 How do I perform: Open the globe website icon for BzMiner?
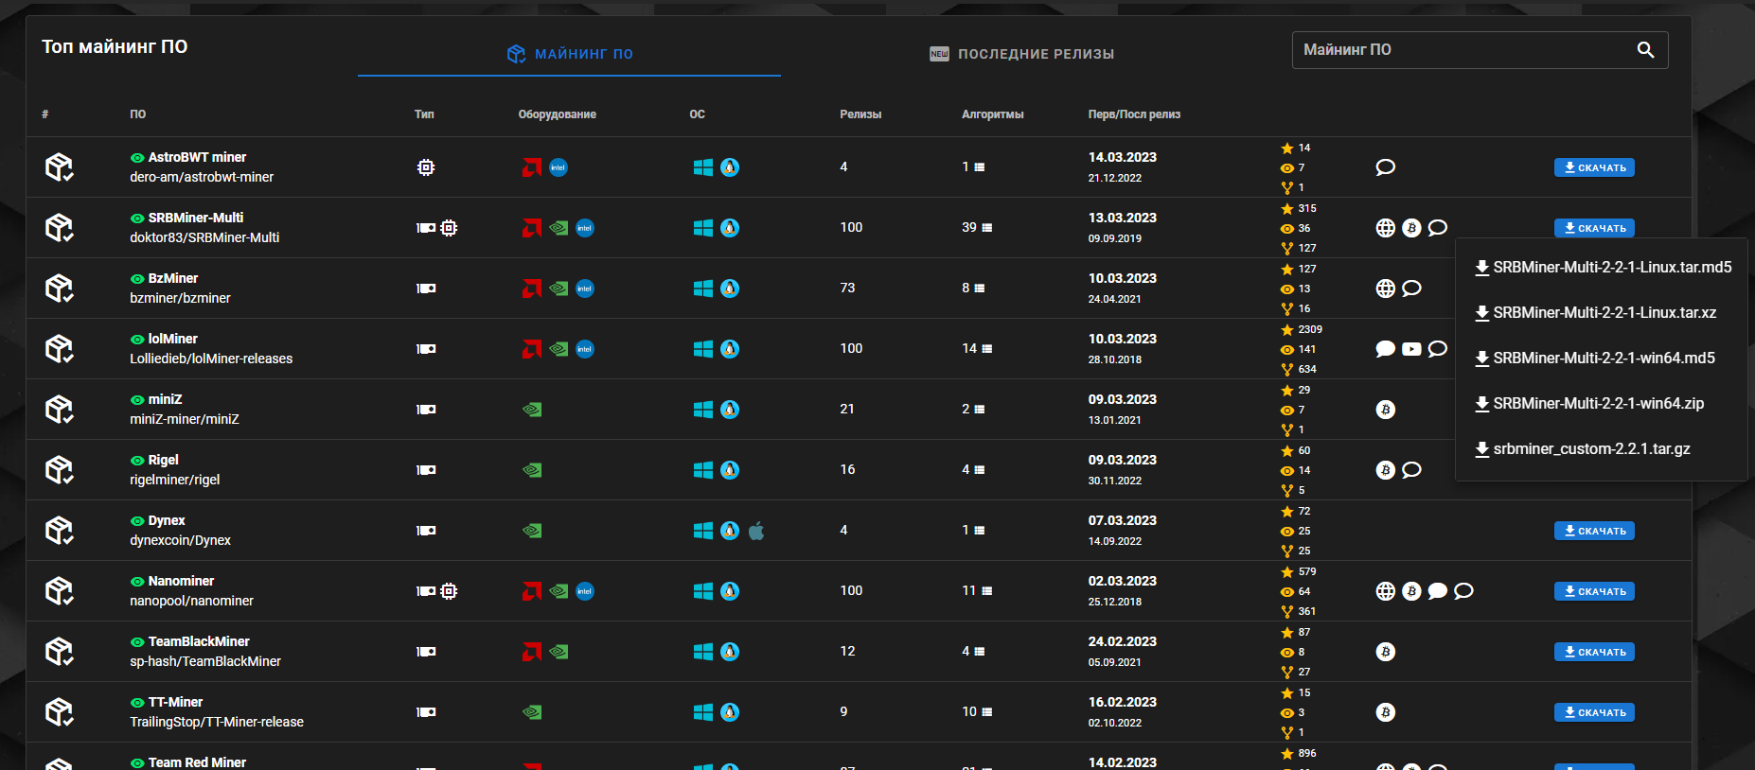coord(1385,289)
